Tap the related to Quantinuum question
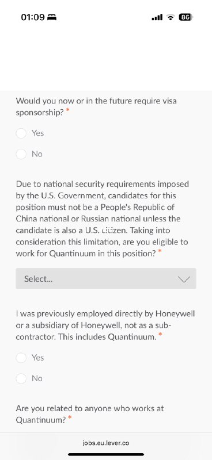The image size is (212, 460). tap(90, 414)
